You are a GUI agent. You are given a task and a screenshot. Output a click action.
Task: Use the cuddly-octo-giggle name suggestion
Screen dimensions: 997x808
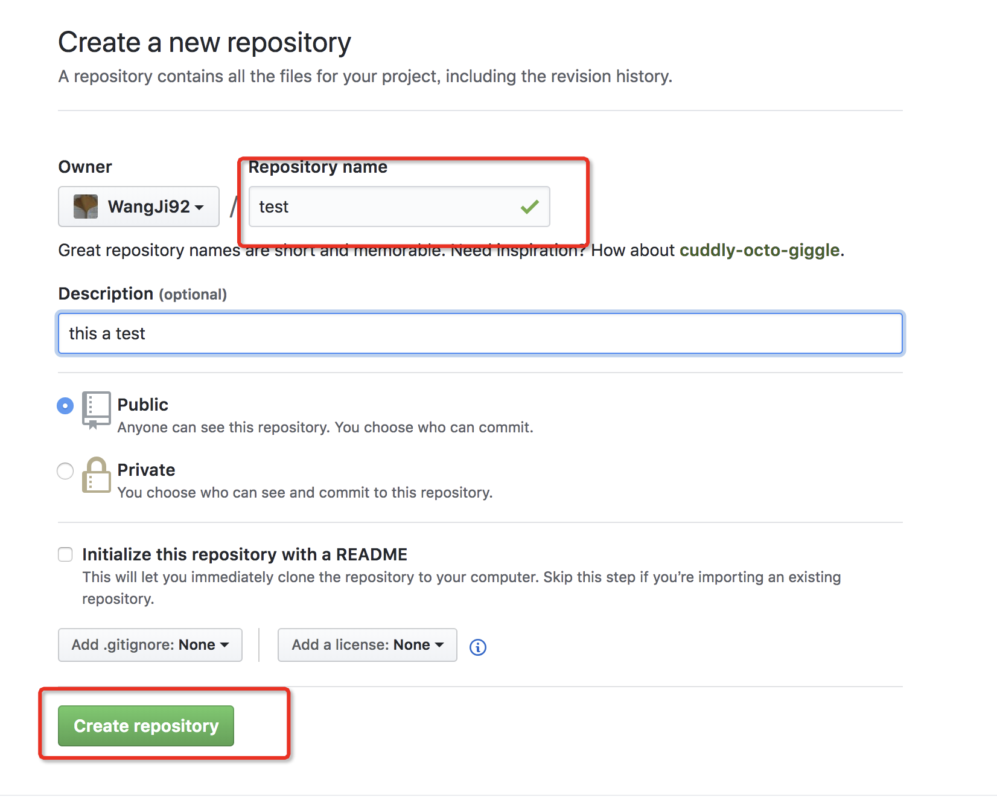(x=760, y=251)
